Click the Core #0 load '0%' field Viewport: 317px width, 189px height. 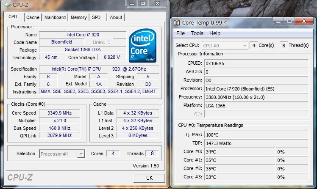point(292,152)
